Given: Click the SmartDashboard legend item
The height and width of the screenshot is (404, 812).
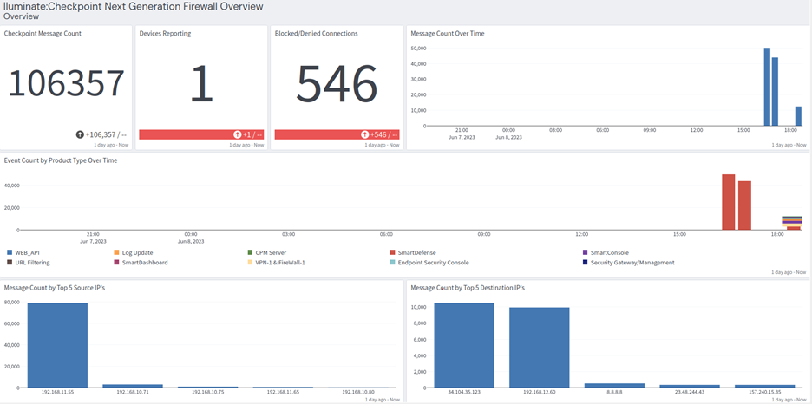Looking at the screenshot, I should point(144,262).
